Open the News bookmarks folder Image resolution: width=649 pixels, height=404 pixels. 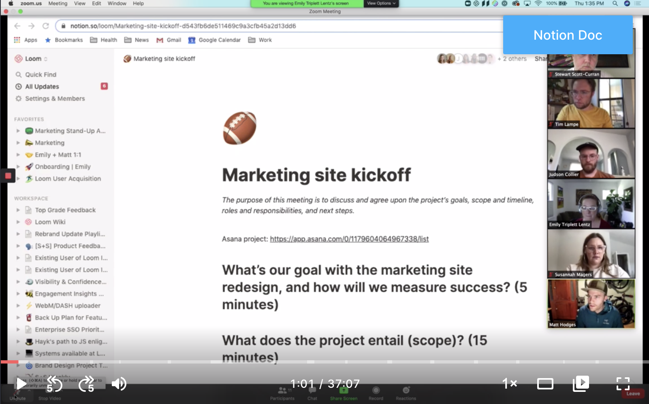click(137, 40)
